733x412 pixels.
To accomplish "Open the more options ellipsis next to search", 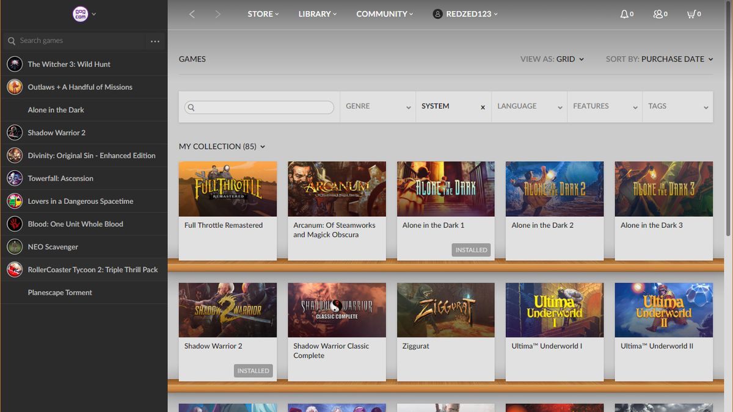I will (x=155, y=41).
